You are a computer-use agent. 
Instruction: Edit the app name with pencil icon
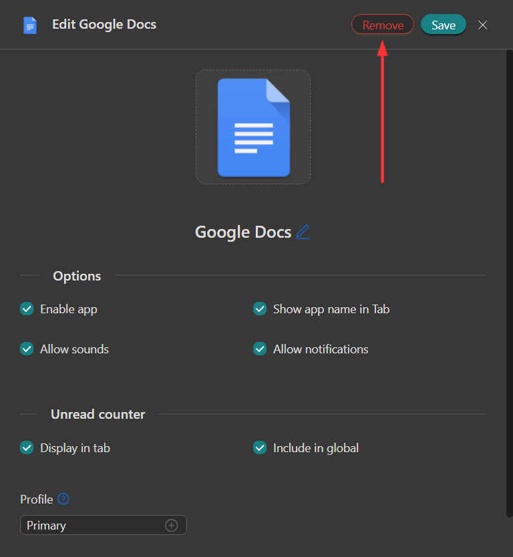pyautogui.click(x=303, y=232)
